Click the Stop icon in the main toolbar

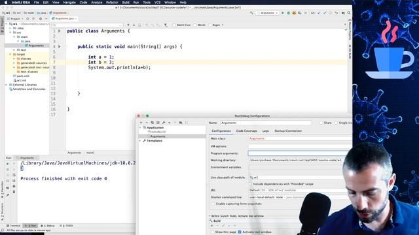tap(306, 13)
